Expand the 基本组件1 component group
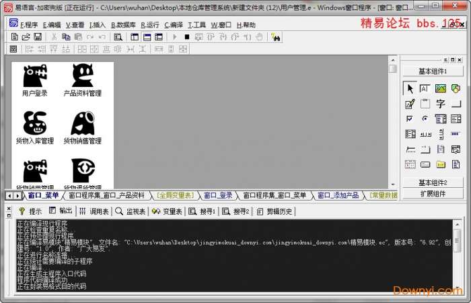The image size is (471, 303). click(x=433, y=71)
